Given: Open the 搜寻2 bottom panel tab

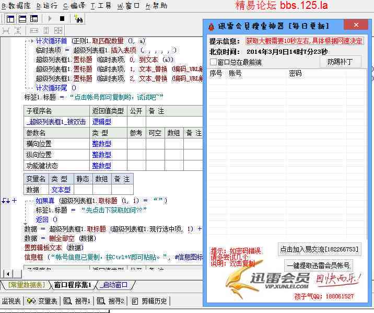Looking at the screenshot, I should click(x=111, y=301).
